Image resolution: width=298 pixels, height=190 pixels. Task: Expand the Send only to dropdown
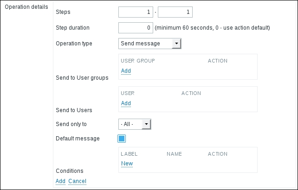coord(135,124)
